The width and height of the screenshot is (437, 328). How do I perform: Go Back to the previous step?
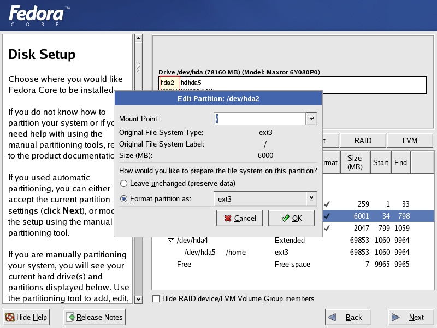coord(348,317)
